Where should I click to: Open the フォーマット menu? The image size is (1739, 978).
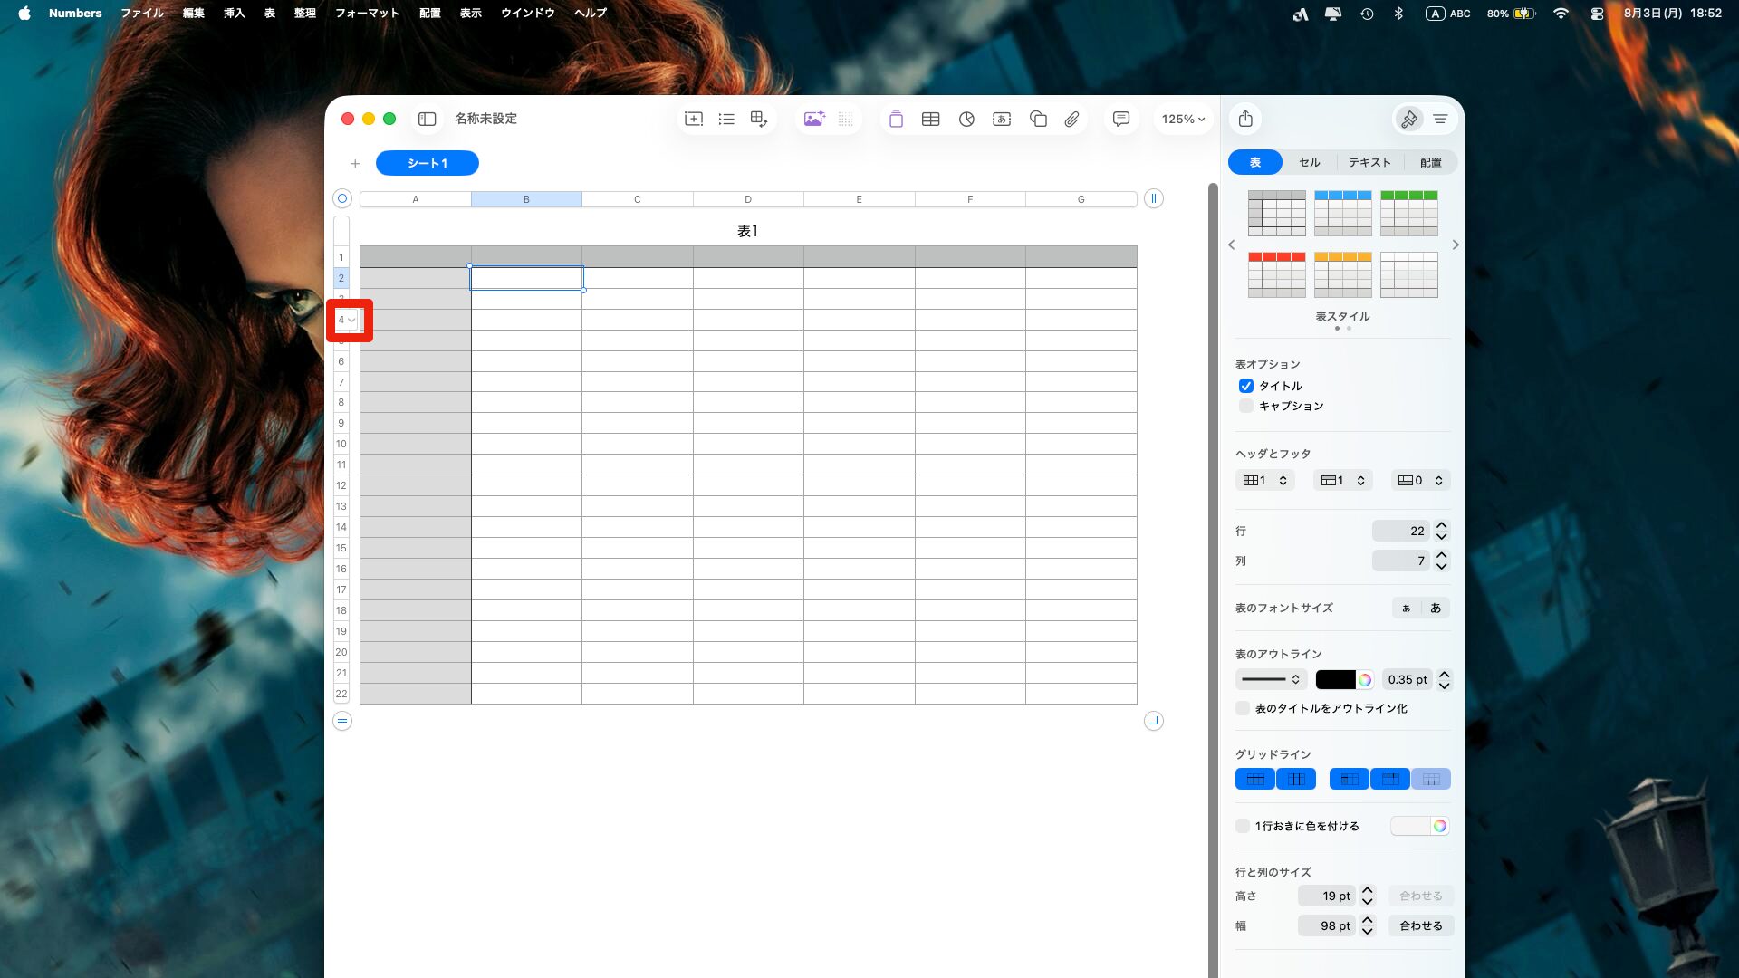pos(367,14)
